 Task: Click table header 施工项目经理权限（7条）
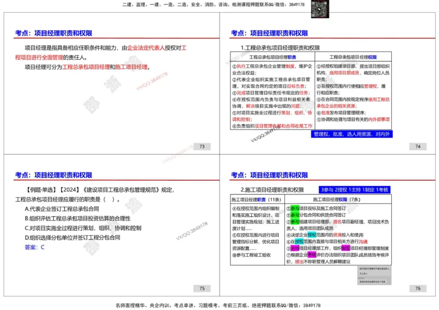[x=337, y=199]
